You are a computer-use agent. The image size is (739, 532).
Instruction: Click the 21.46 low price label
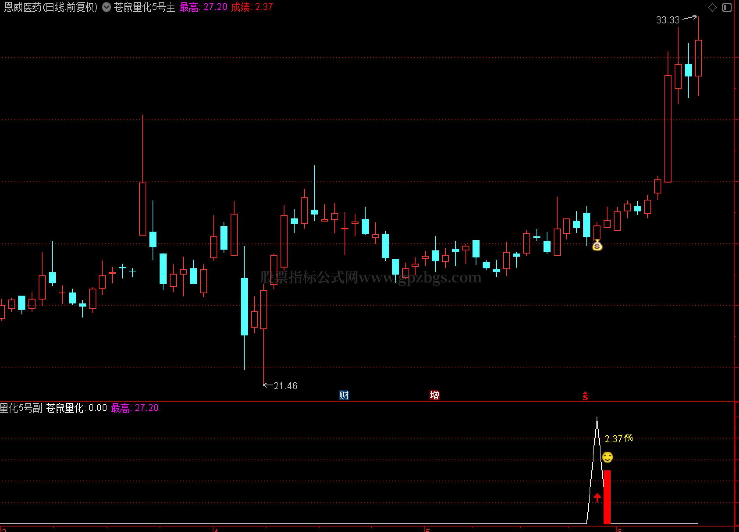(x=286, y=386)
